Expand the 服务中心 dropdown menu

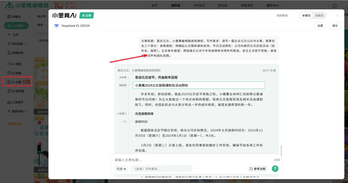(274, 5)
